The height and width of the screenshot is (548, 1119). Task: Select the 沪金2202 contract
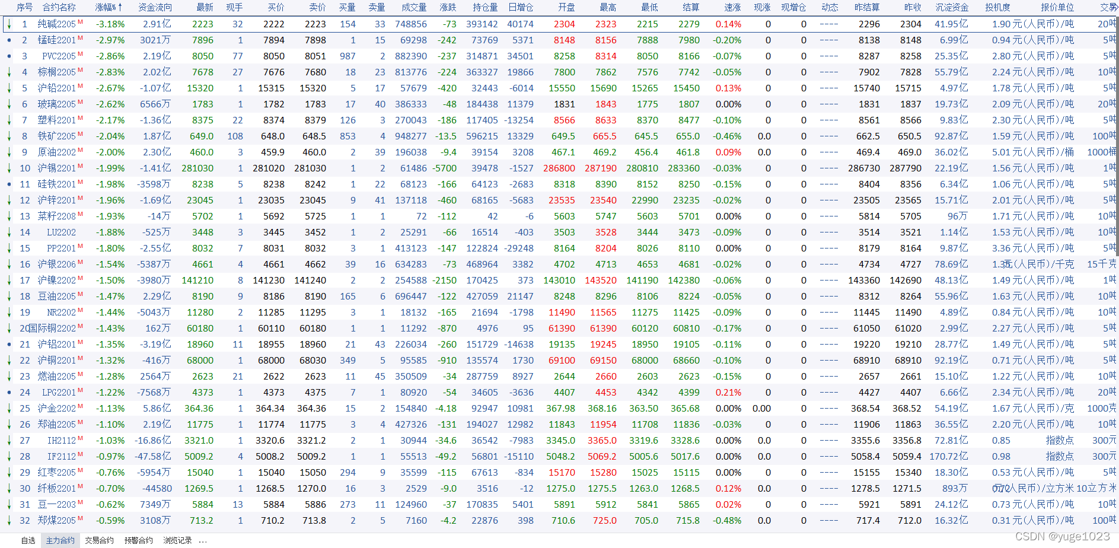click(57, 408)
